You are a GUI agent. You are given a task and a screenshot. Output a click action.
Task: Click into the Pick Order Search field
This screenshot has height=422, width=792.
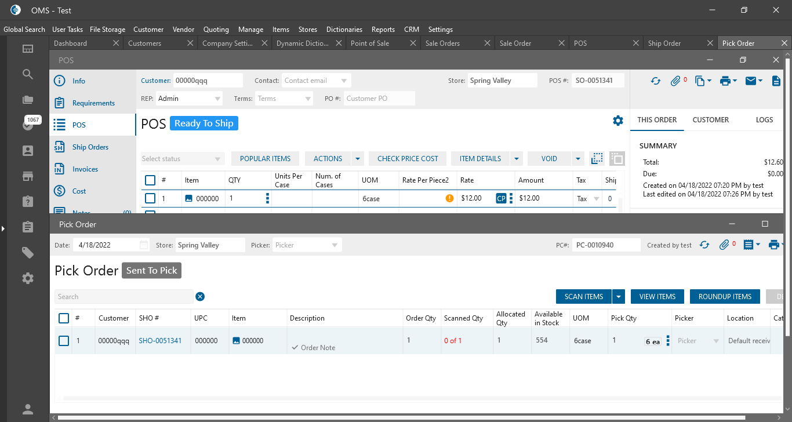coord(124,297)
